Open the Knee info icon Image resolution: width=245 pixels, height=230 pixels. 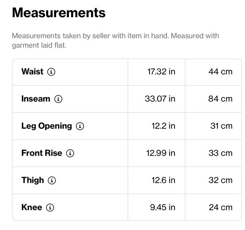point(50,208)
